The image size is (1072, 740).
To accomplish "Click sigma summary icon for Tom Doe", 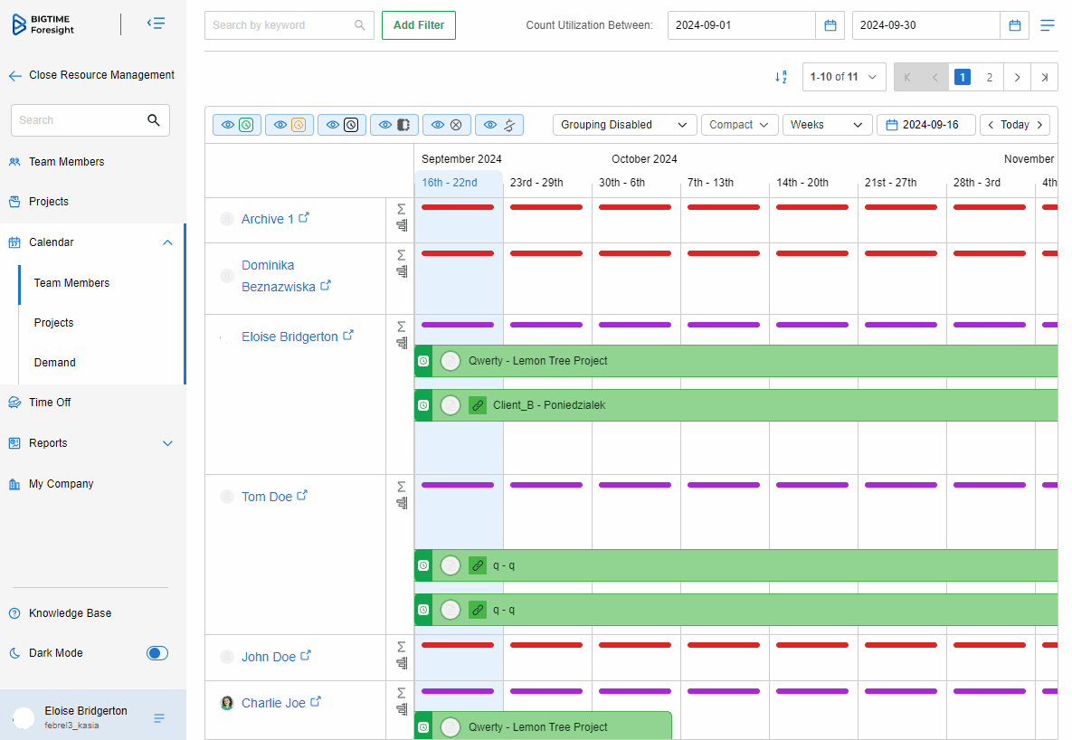I will 401,486.
